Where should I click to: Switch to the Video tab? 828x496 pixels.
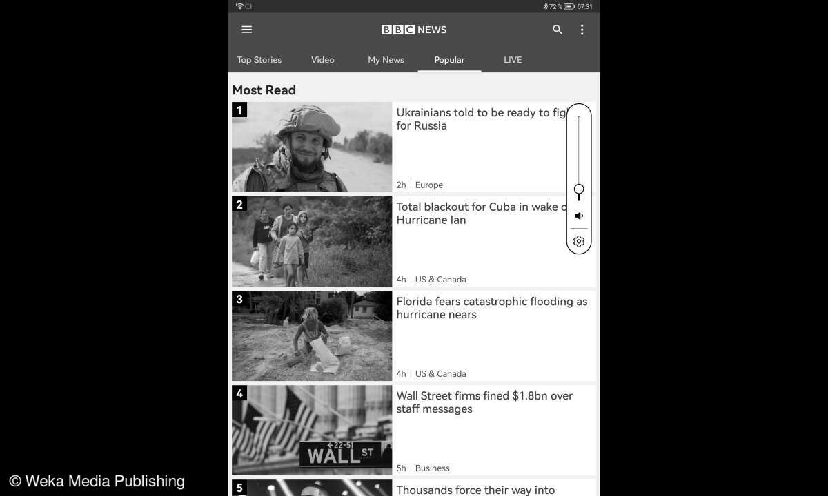pyautogui.click(x=322, y=60)
